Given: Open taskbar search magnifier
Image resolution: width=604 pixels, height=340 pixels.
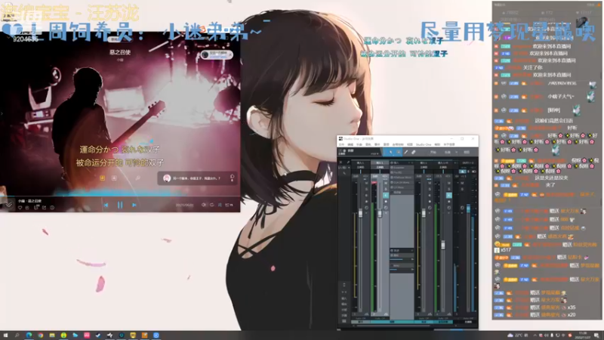Looking at the screenshot, I should tap(17, 335).
